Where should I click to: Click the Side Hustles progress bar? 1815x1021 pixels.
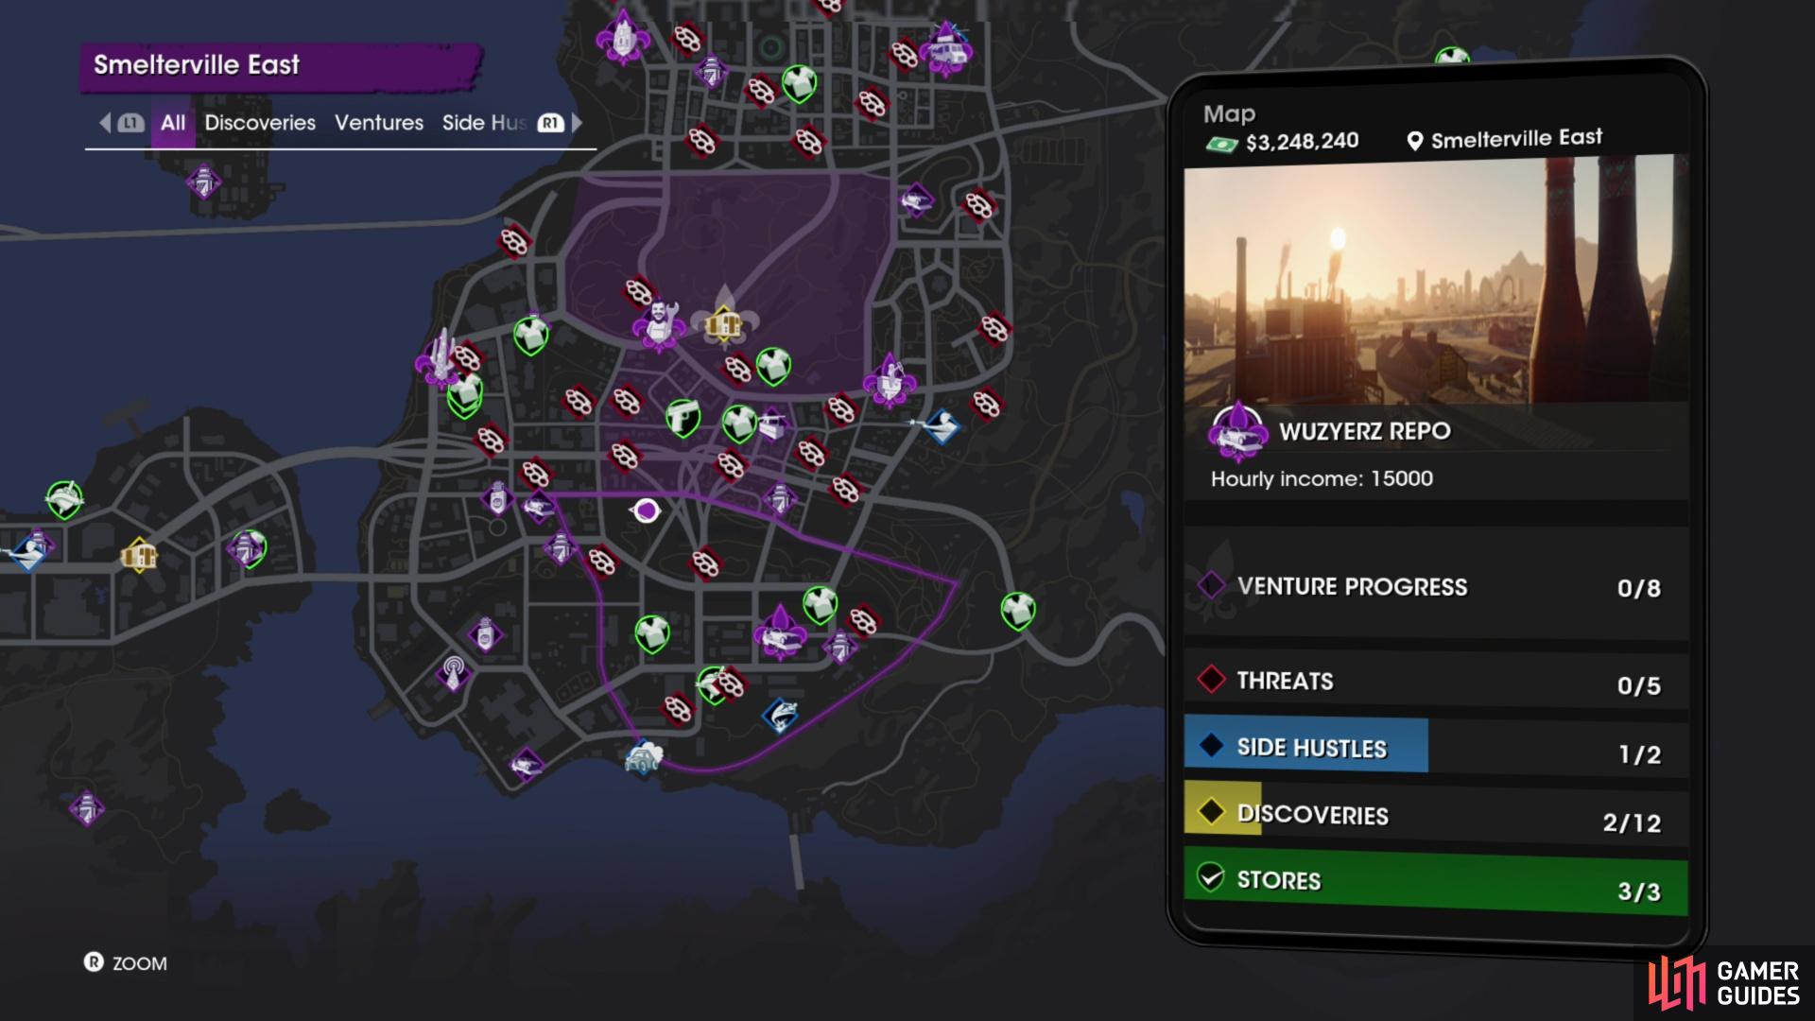1306,746
